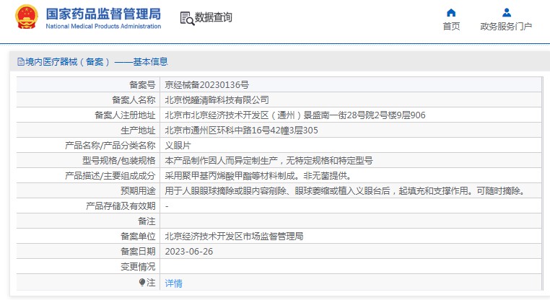Click the 产品描述/主要组成成分 label
This screenshot has height=300, width=550.
pyautogui.click(x=110, y=175)
